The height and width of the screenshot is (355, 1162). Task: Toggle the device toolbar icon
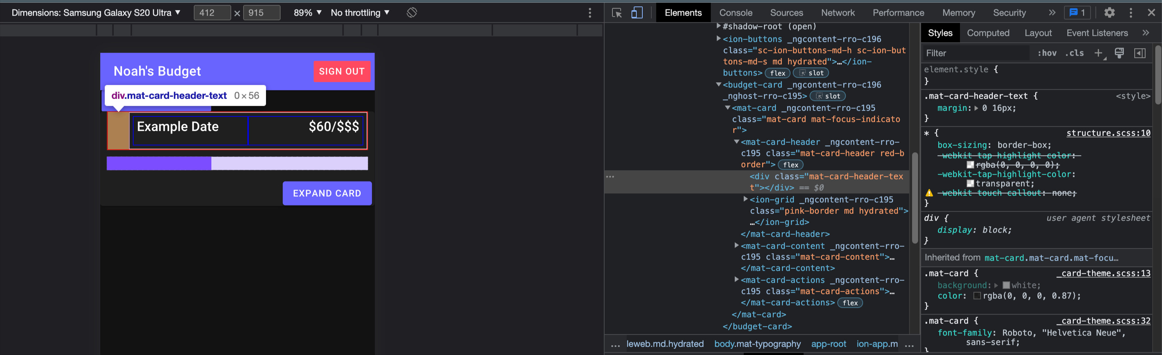(x=637, y=13)
